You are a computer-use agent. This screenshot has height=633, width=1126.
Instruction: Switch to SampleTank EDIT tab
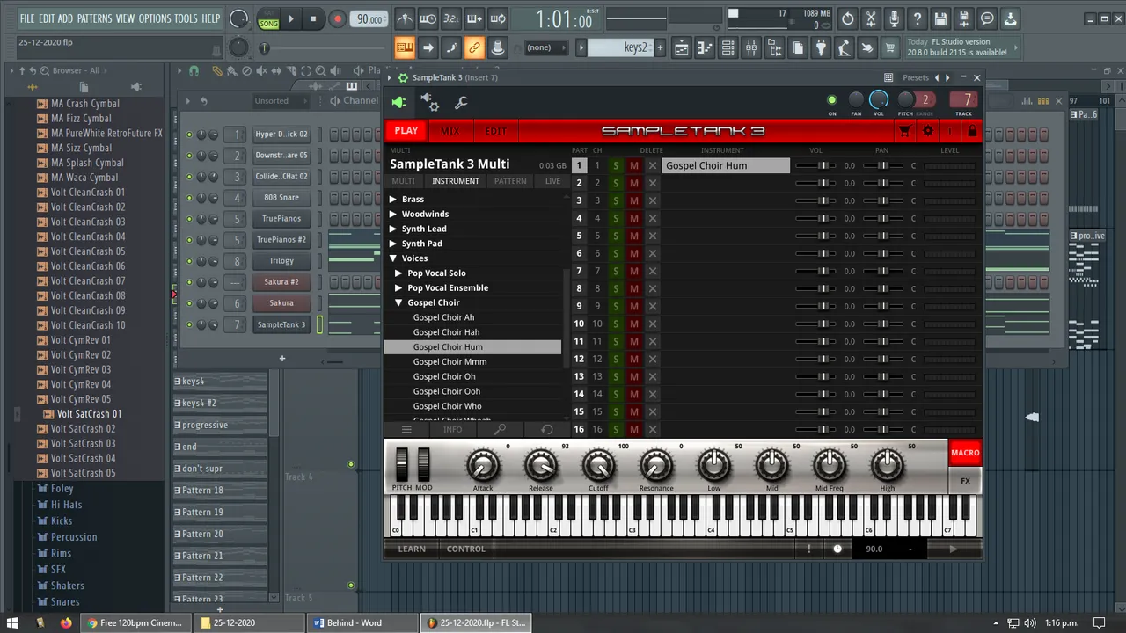(x=495, y=131)
